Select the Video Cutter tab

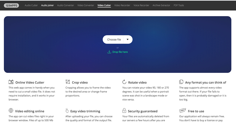[x=104, y=5]
